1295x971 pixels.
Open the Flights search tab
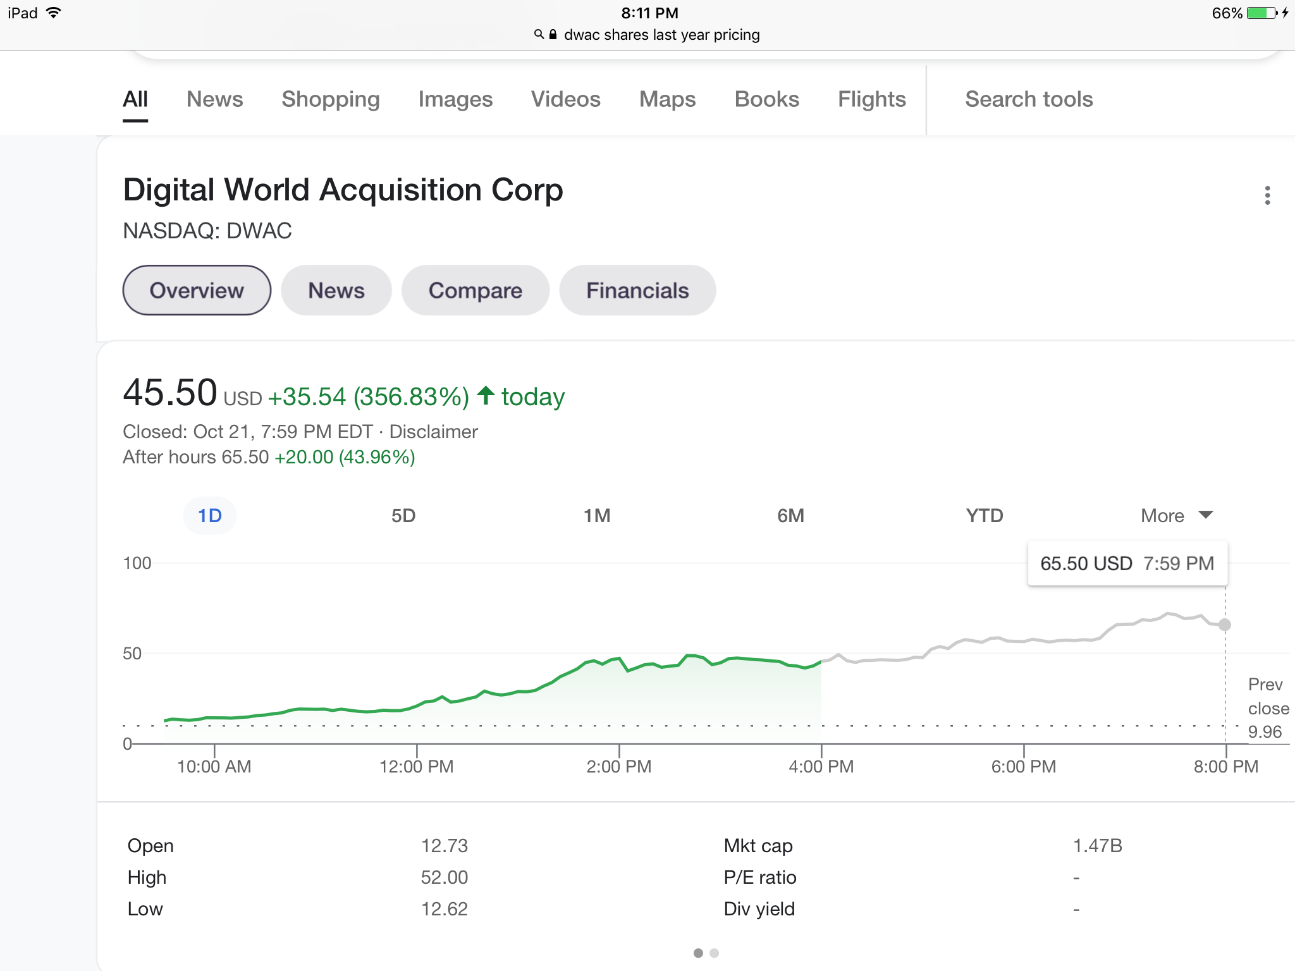tap(872, 99)
